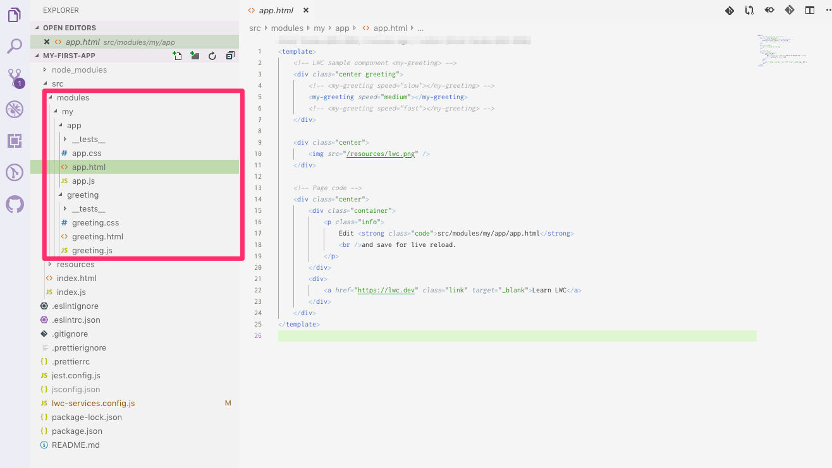
Task: Open the GitHub view octocat icon
Action: 15,204
